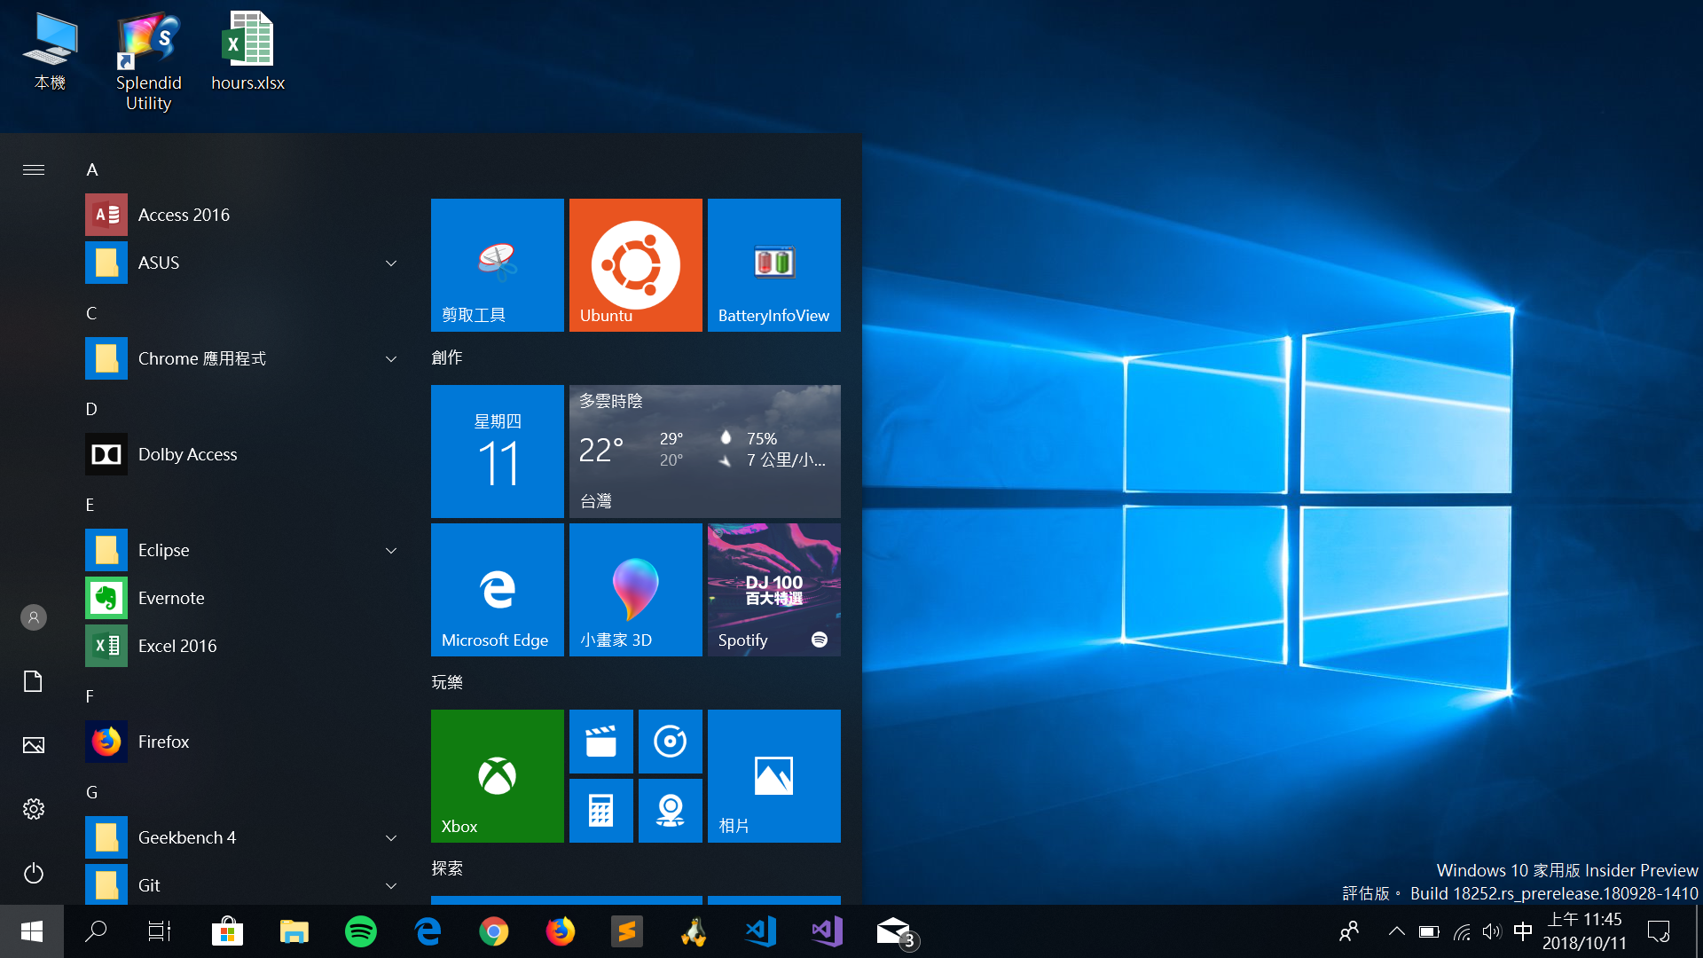Select the hours.xlsx desktop file
The width and height of the screenshot is (1703, 958).
[x=247, y=51]
